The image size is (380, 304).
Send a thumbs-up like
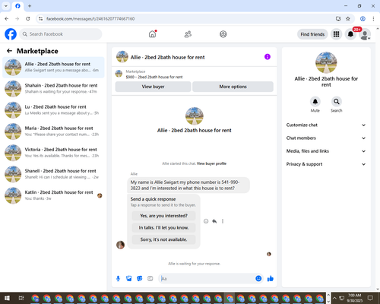271,279
